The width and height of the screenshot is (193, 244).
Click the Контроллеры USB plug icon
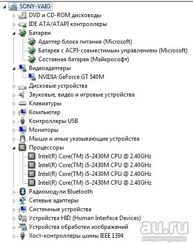click(23, 121)
